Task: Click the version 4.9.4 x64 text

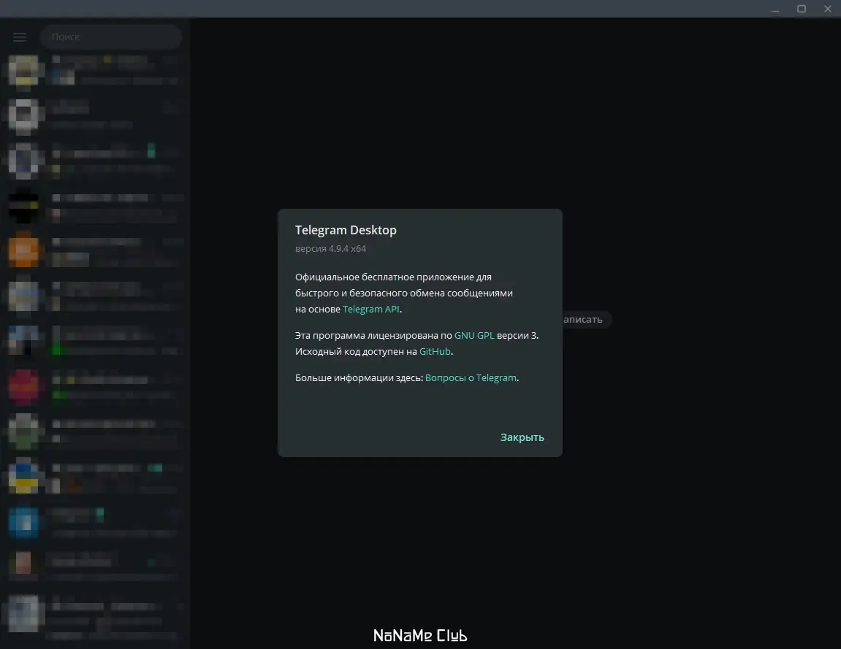Action: [330, 249]
